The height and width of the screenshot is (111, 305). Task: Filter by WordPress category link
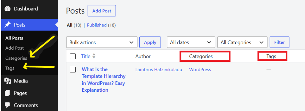pyautogui.click(x=200, y=69)
